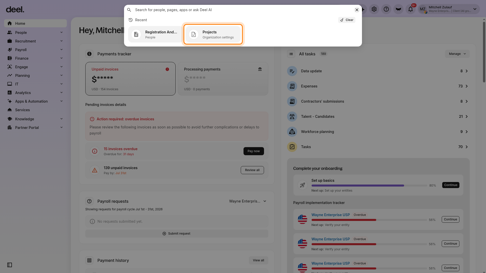Open the Manage tasks dropdown
The height and width of the screenshot is (273, 486).
click(457, 54)
